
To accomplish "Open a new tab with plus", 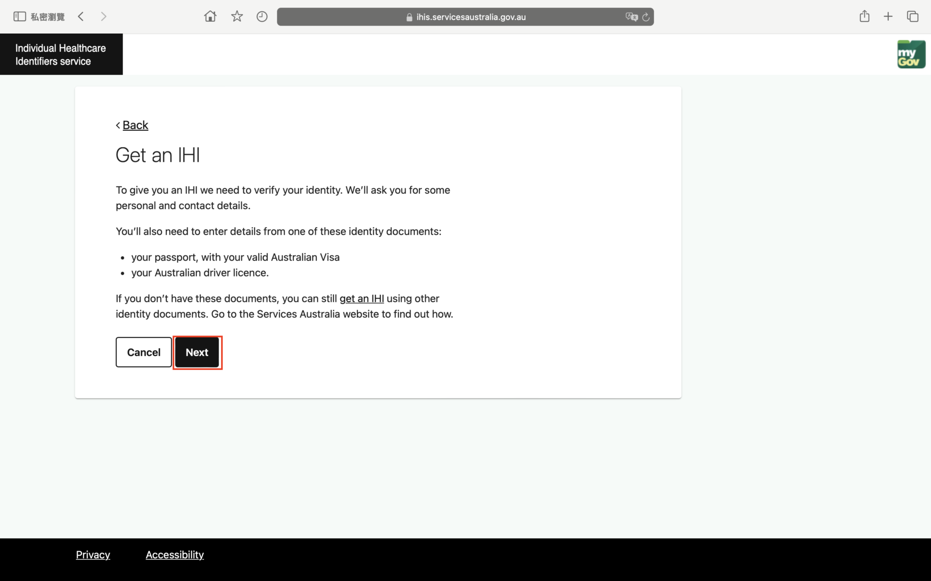I will [888, 16].
